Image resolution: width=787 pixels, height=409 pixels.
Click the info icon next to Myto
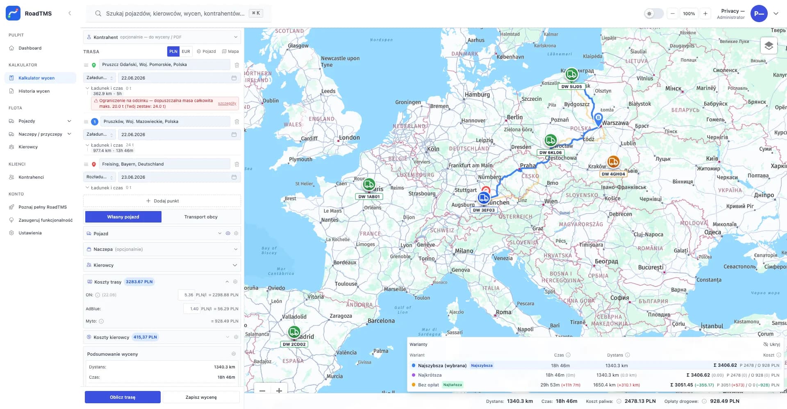pyautogui.click(x=101, y=321)
